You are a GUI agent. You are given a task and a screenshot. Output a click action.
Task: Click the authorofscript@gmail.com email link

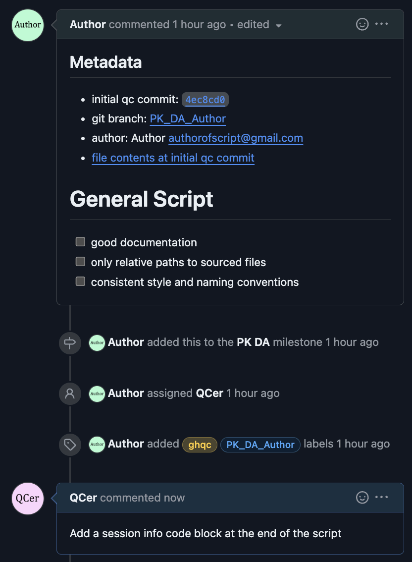(x=236, y=138)
